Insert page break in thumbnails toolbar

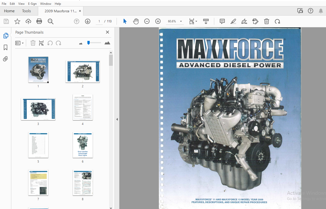click(41, 43)
